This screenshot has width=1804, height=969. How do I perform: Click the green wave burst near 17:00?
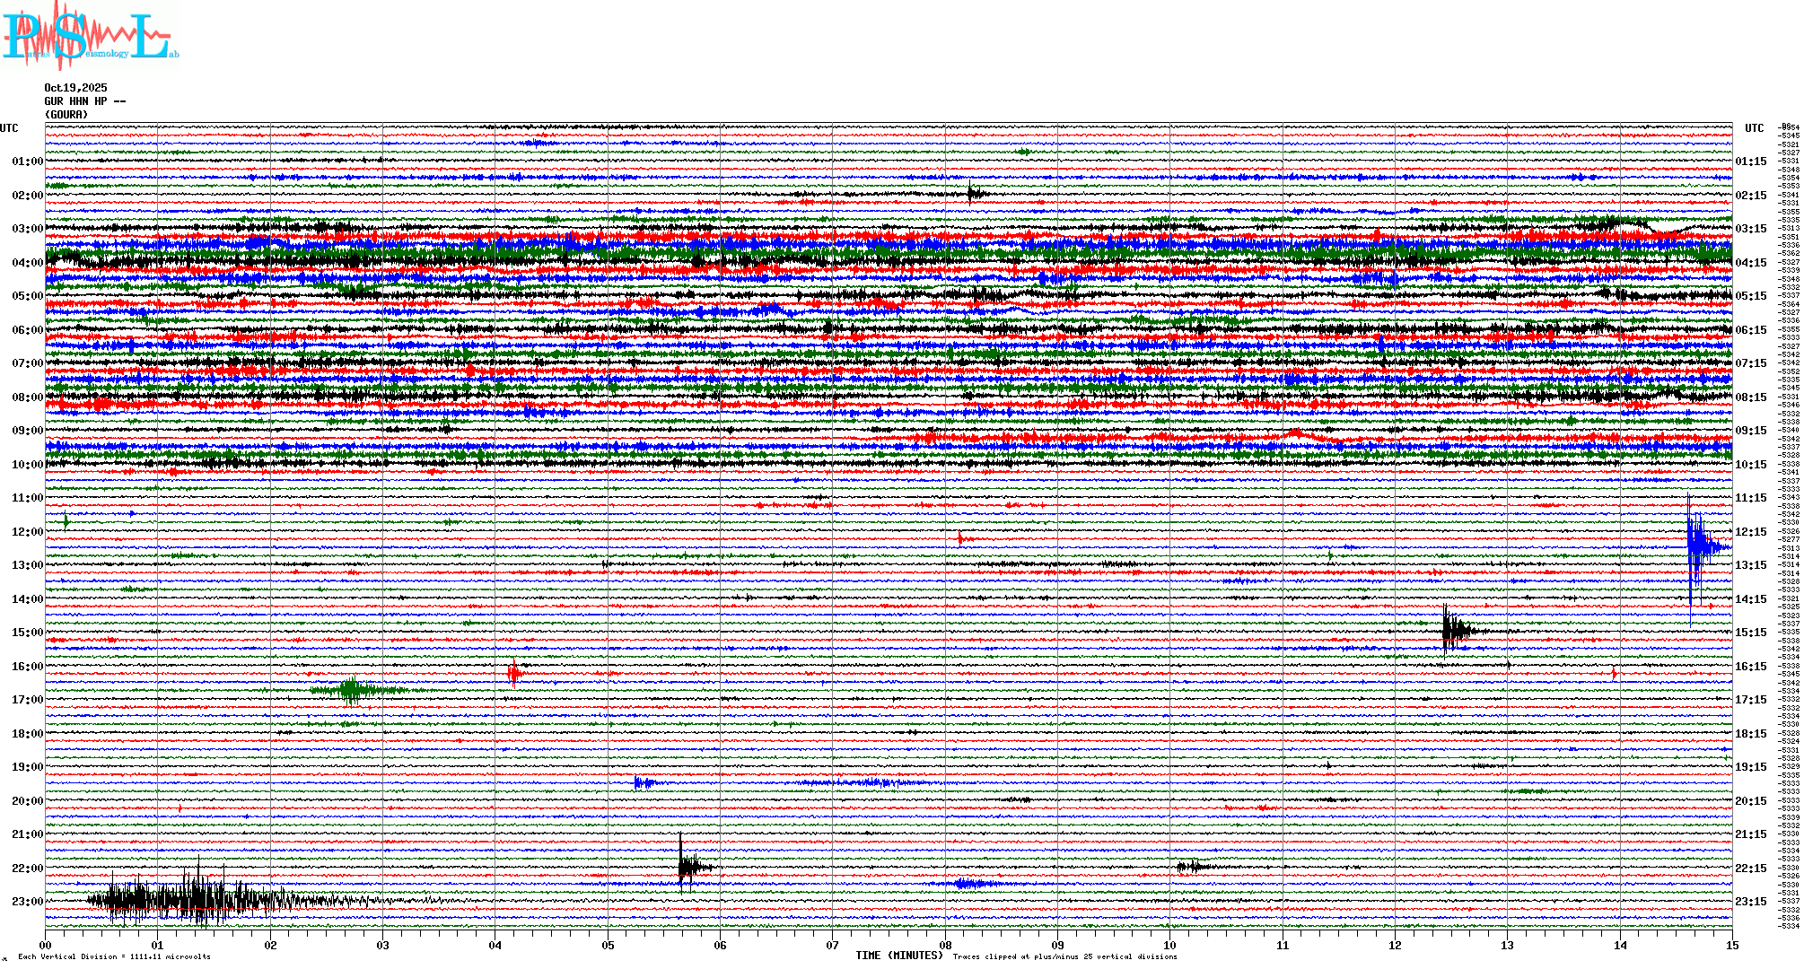[x=352, y=690]
